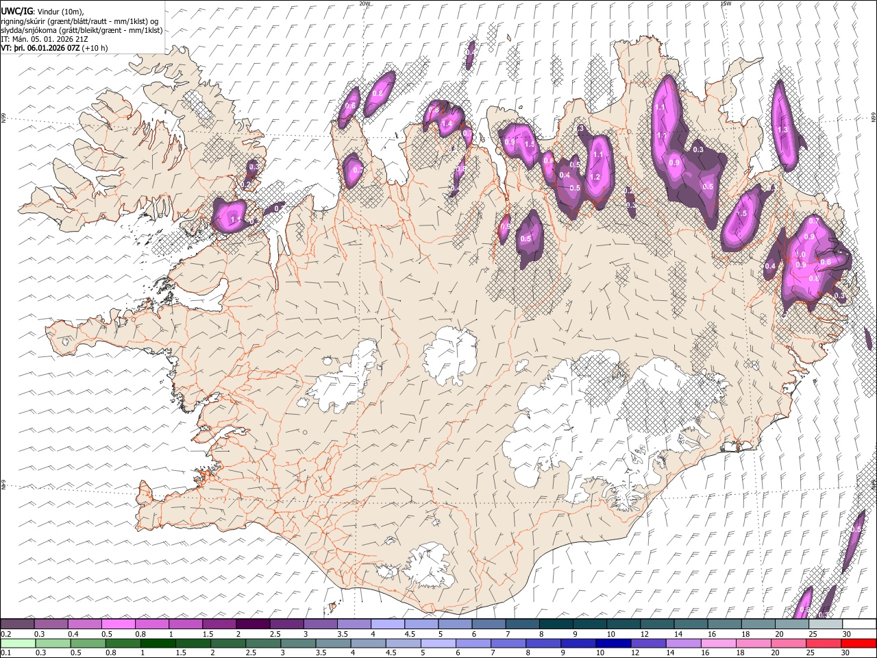Viewport: 877px width, 658px height.
Task: Click the UWC/IG title text
Action: coord(16,11)
